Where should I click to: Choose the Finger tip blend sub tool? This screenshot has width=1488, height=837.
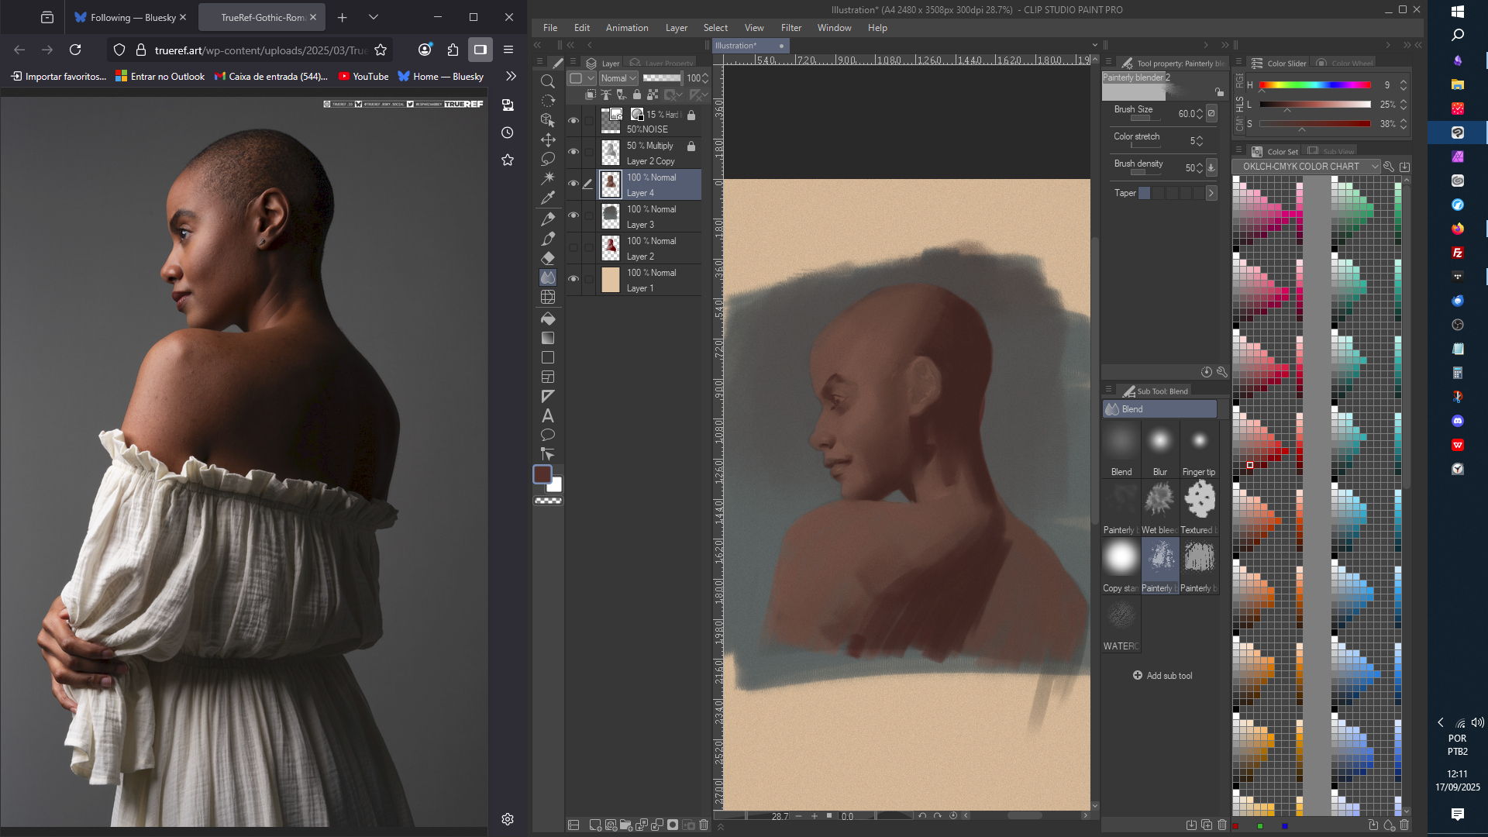click(x=1199, y=449)
